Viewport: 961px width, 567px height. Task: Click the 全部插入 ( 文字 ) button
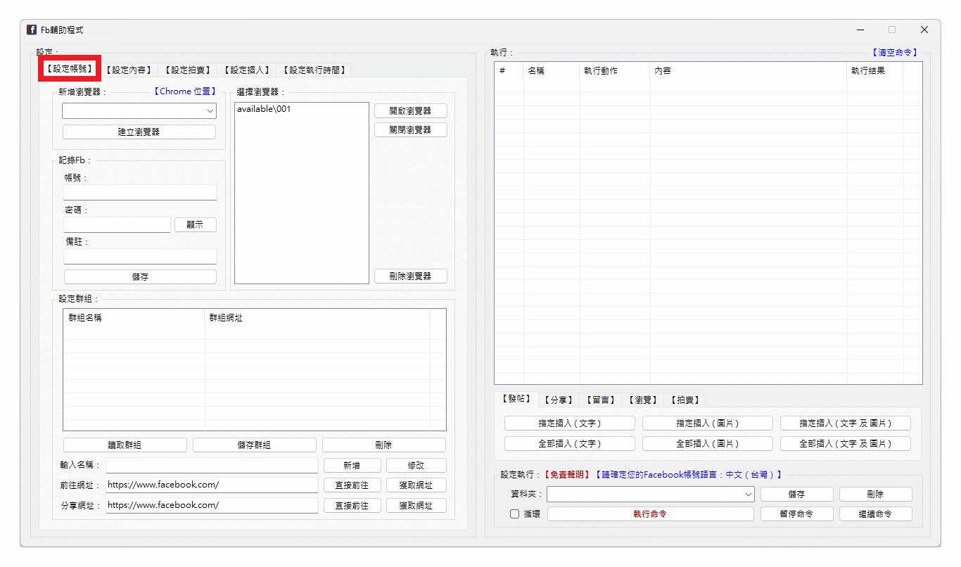tap(570, 444)
